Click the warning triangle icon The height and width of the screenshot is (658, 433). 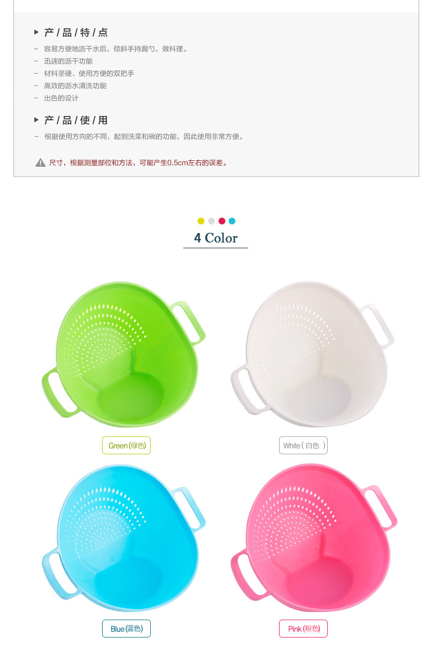point(41,162)
